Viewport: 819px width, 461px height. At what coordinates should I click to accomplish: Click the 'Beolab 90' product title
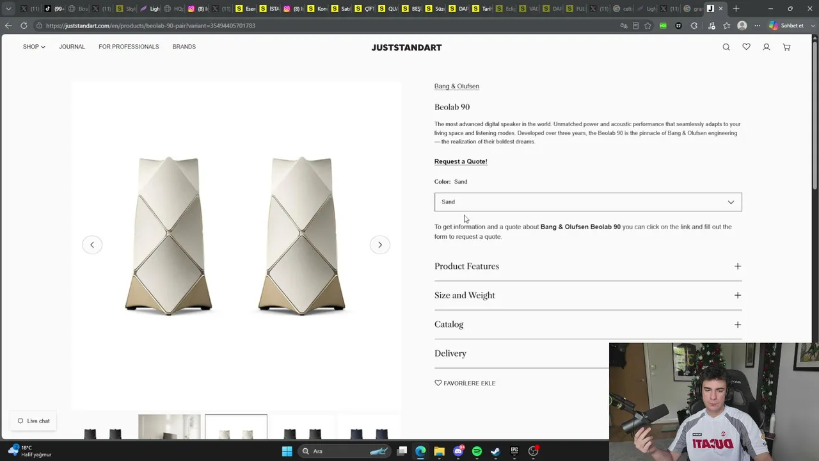point(452,107)
